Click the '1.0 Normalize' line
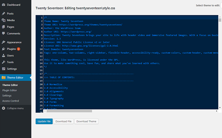This screenshot has height=138, width=222. point(53,84)
